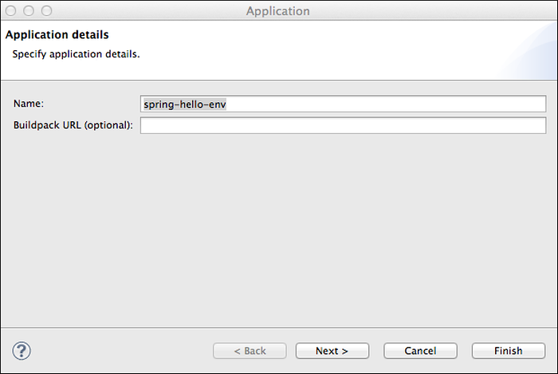Close the Application dialog window
558x374 pixels.
[x=14, y=11]
